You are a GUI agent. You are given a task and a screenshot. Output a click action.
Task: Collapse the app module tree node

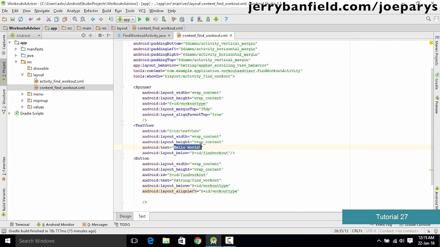[9, 43]
